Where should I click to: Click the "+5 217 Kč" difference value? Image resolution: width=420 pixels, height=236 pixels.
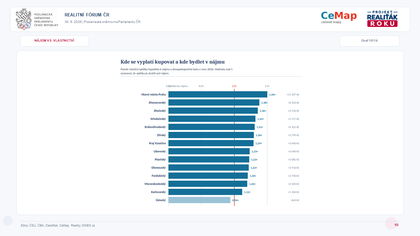tap(294, 119)
